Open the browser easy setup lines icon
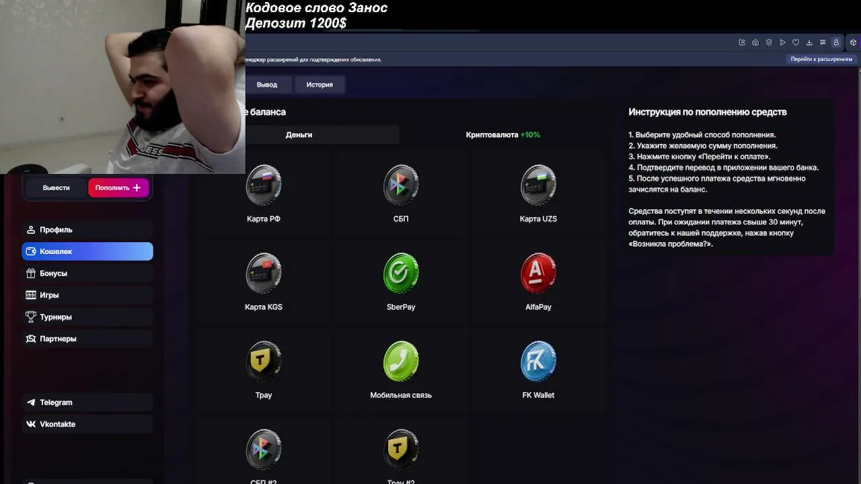 (x=823, y=42)
